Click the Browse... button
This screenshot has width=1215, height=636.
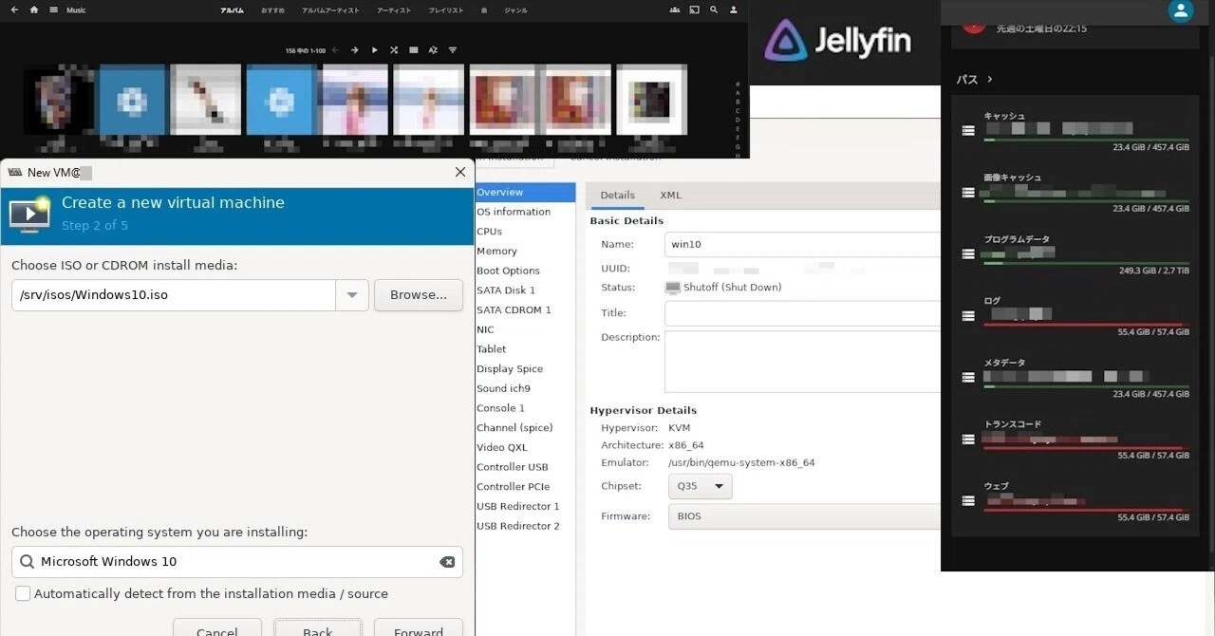pyautogui.click(x=419, y=295)
